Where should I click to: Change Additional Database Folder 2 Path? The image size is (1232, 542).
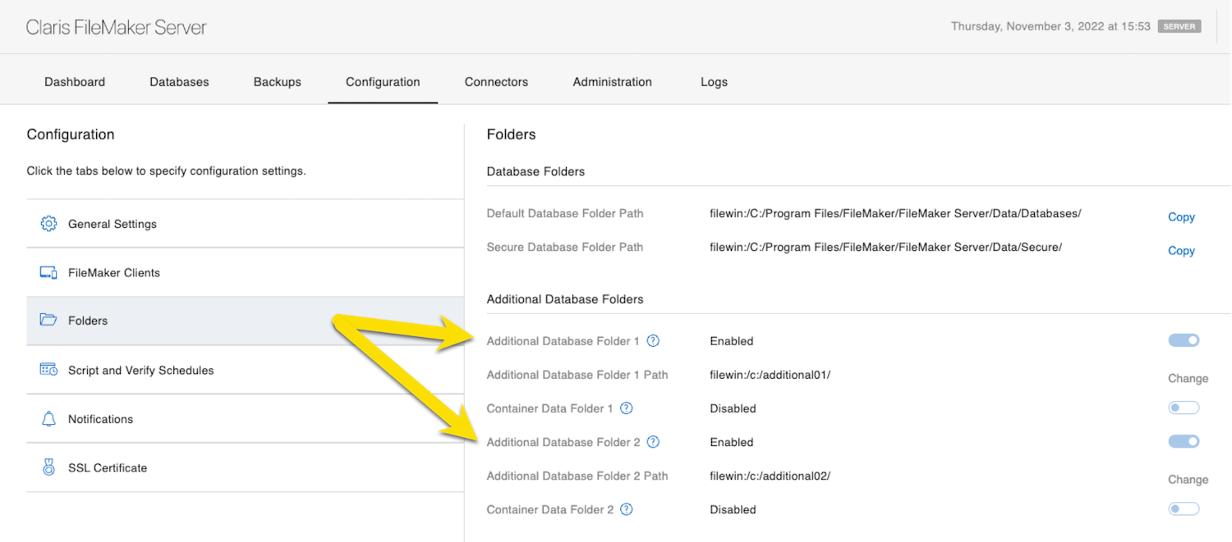1188,480
